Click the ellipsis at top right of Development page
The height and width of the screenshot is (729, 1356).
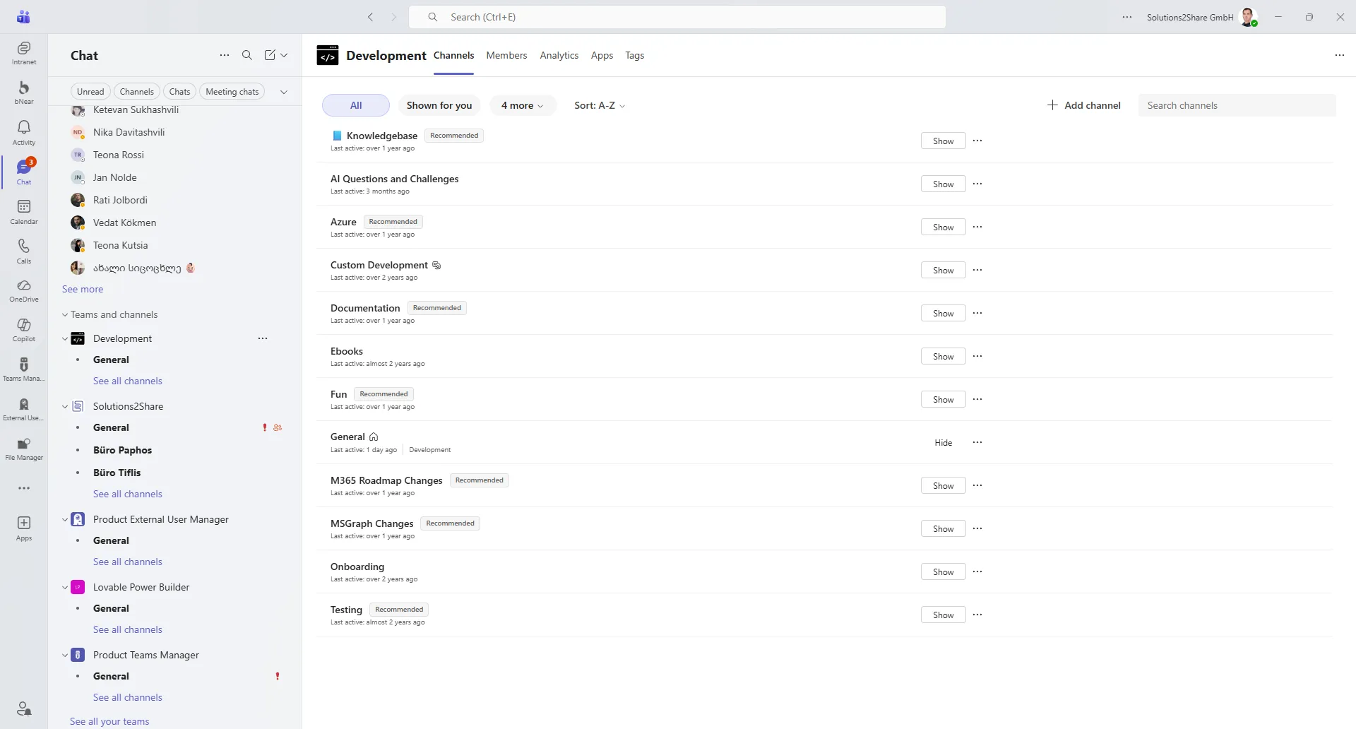click(x=1339, y=55)
